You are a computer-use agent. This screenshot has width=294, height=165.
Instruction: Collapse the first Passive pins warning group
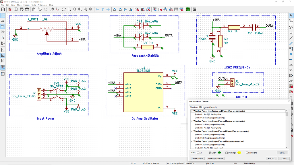click(x=192, y=111)
